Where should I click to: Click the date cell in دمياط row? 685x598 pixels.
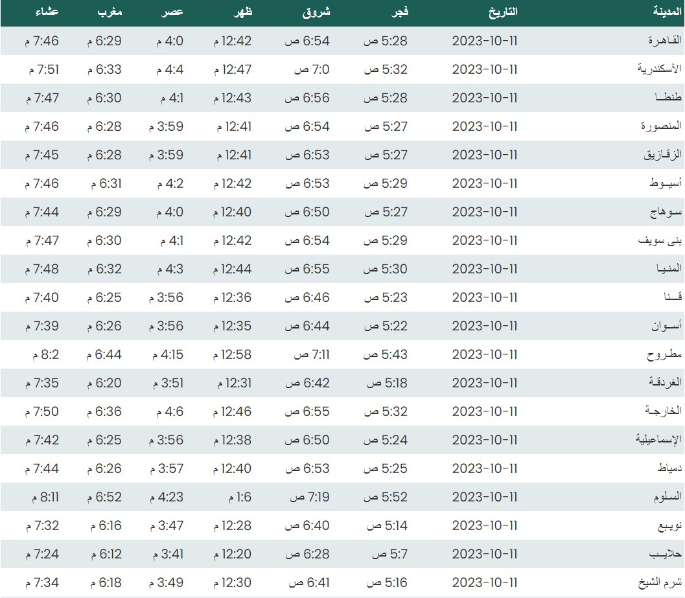coord(485,469)
